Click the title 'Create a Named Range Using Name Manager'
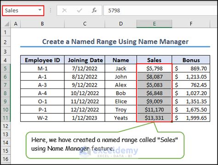218x165 pixels. [x=115, y=42]
